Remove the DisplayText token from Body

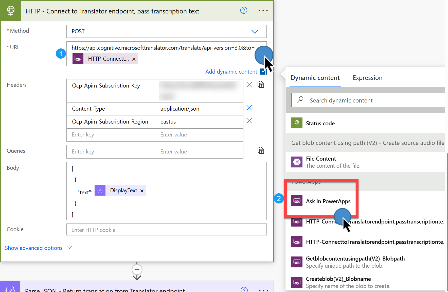point(142,190)
